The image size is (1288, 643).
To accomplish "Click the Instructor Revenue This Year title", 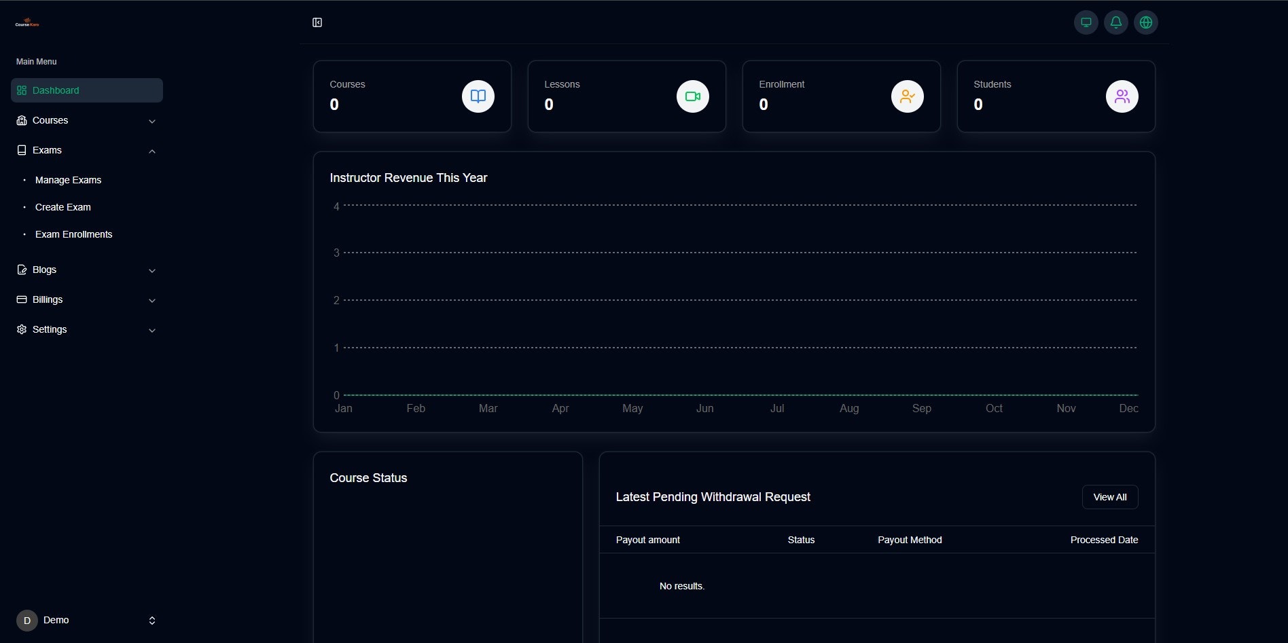I will coord(408,178).
